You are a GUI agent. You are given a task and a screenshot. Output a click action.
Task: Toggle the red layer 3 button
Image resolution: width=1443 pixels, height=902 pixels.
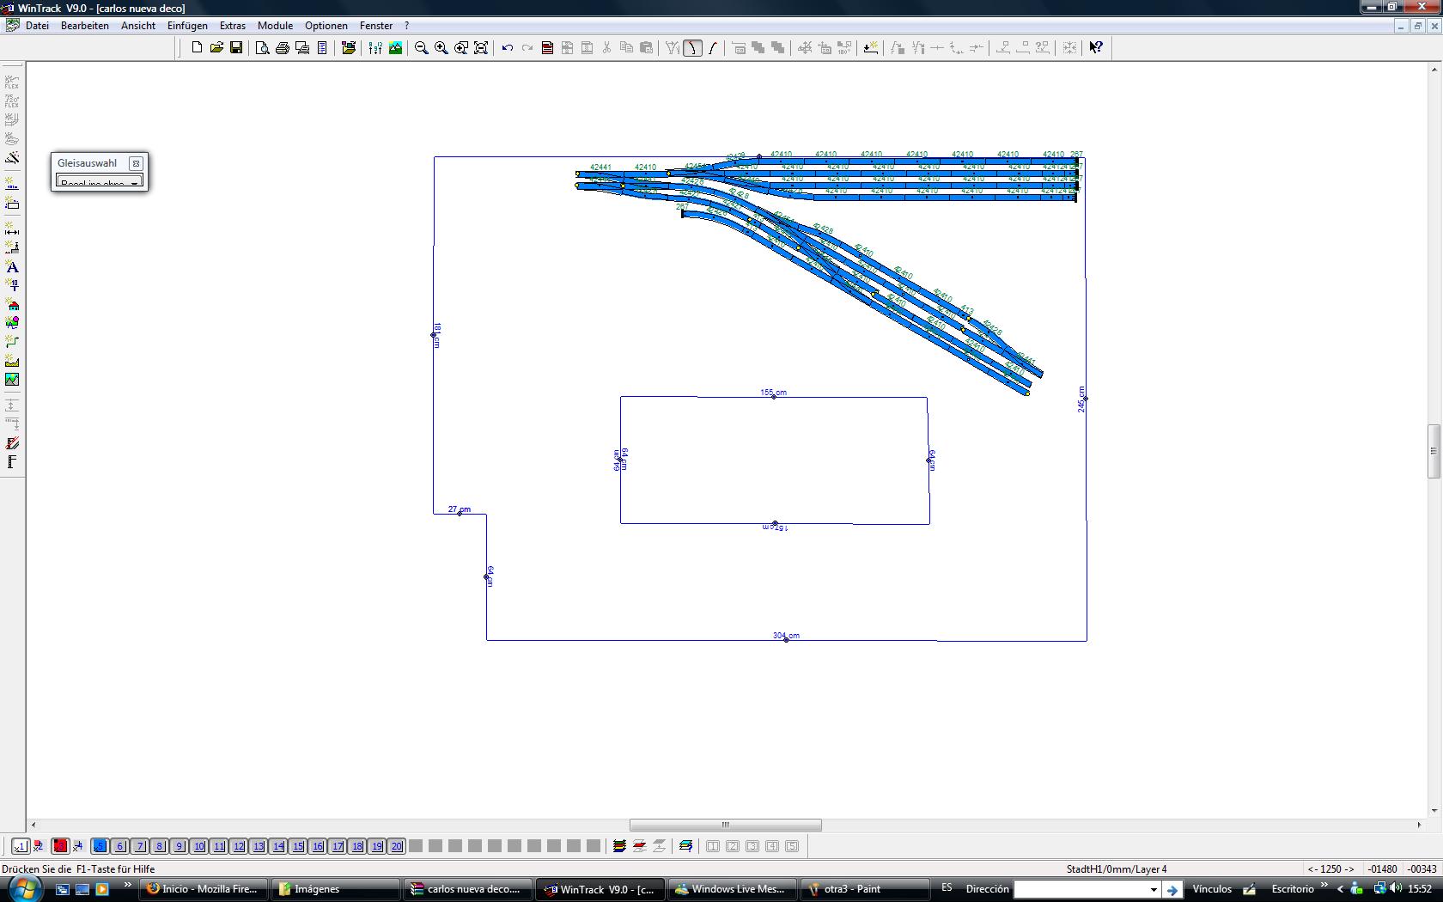pos(60,846)
